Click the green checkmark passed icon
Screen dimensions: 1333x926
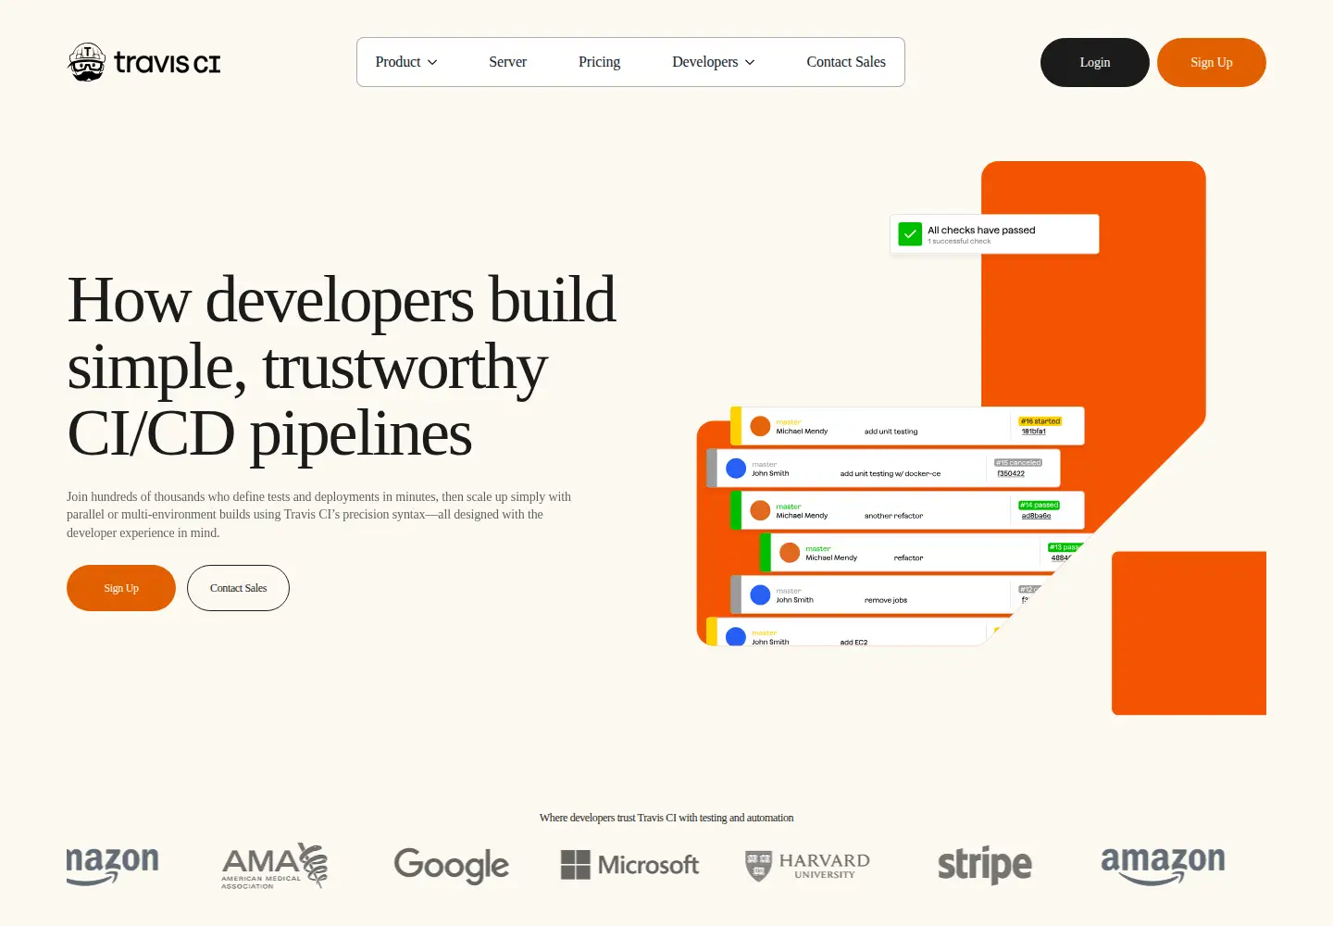click(910, 233)
